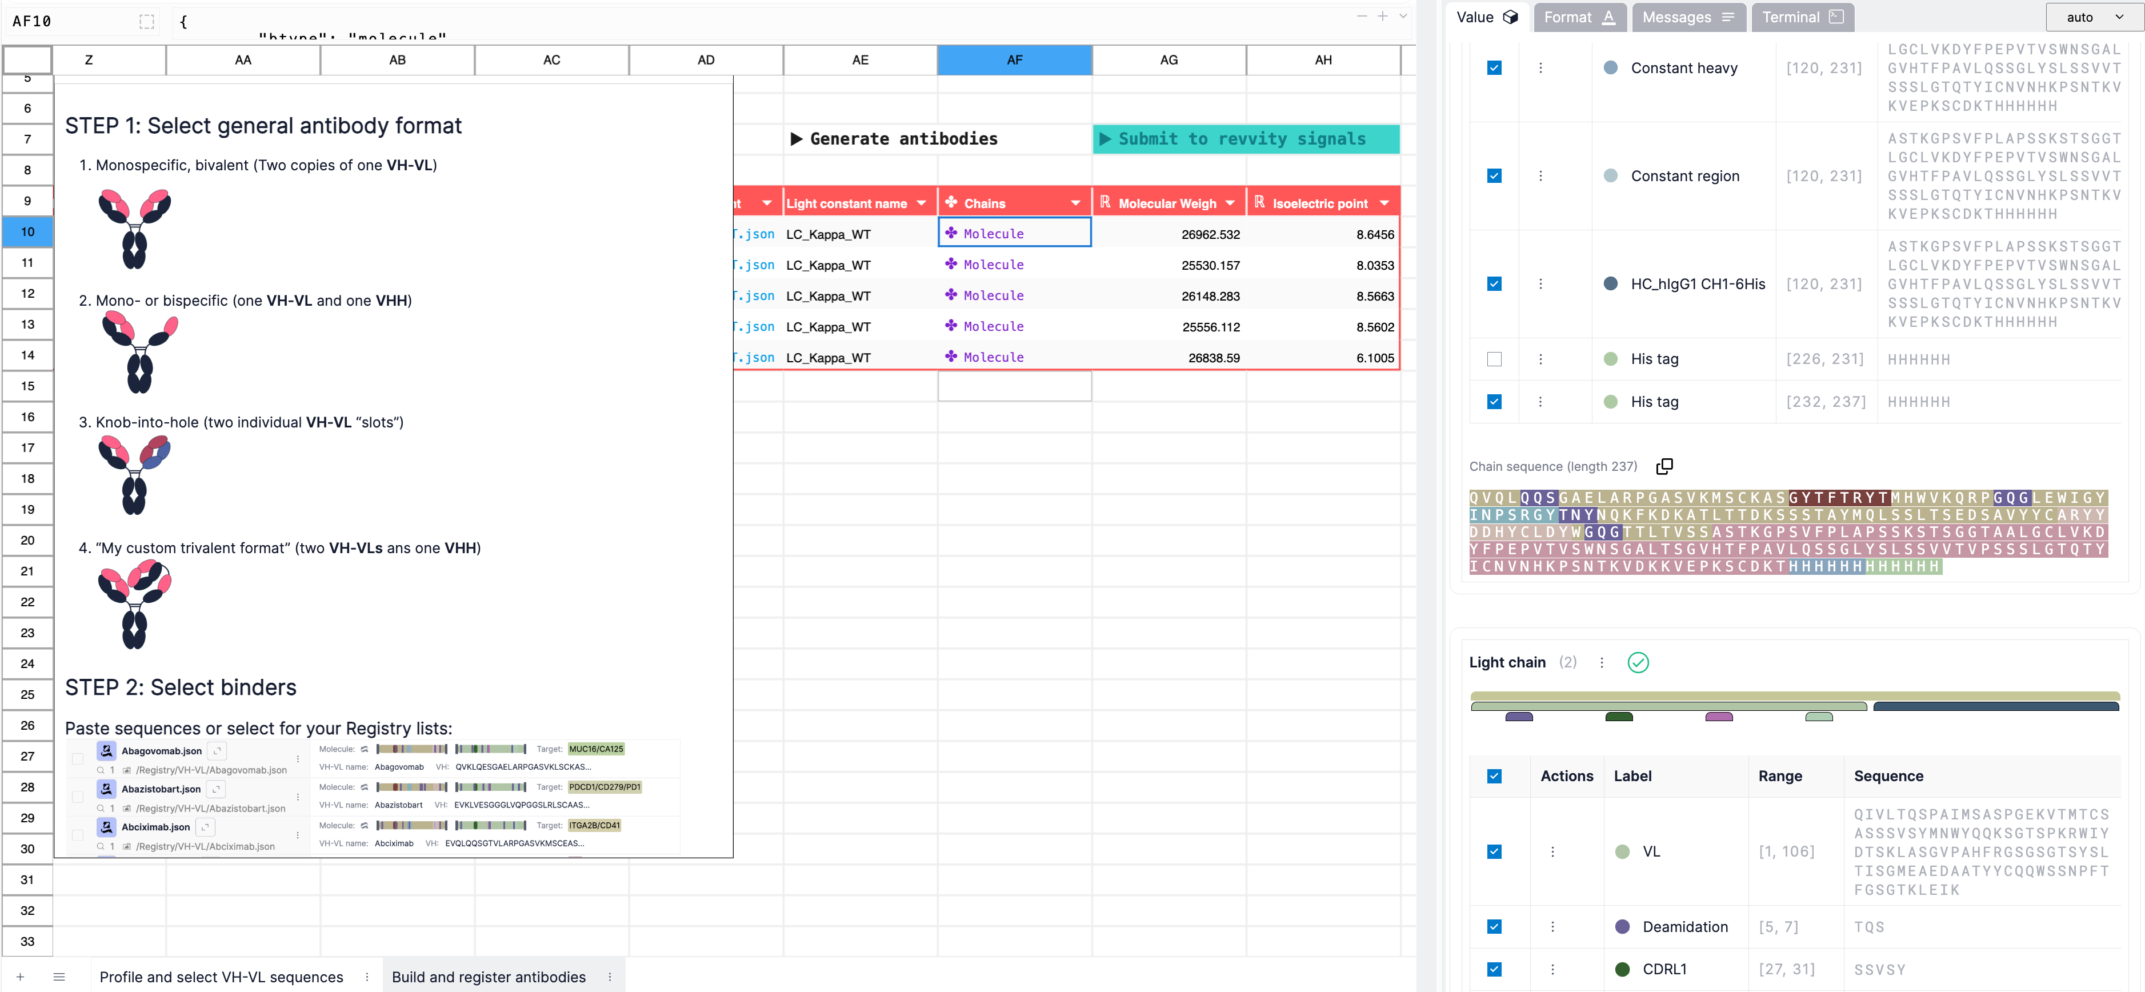This screenshot has width=2145, height=992.
Task: Expand the formula bar chevron
Action: tap(1403, 17)
